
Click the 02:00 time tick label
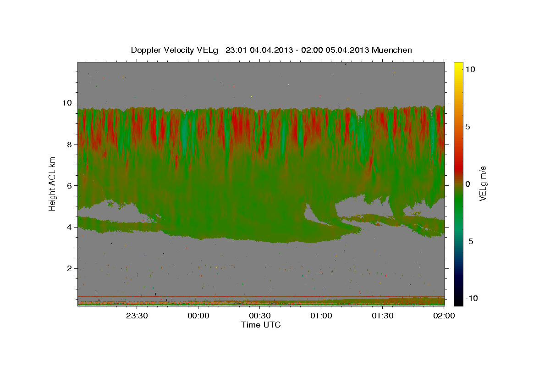pyautogui.click(x=444, y=316)
